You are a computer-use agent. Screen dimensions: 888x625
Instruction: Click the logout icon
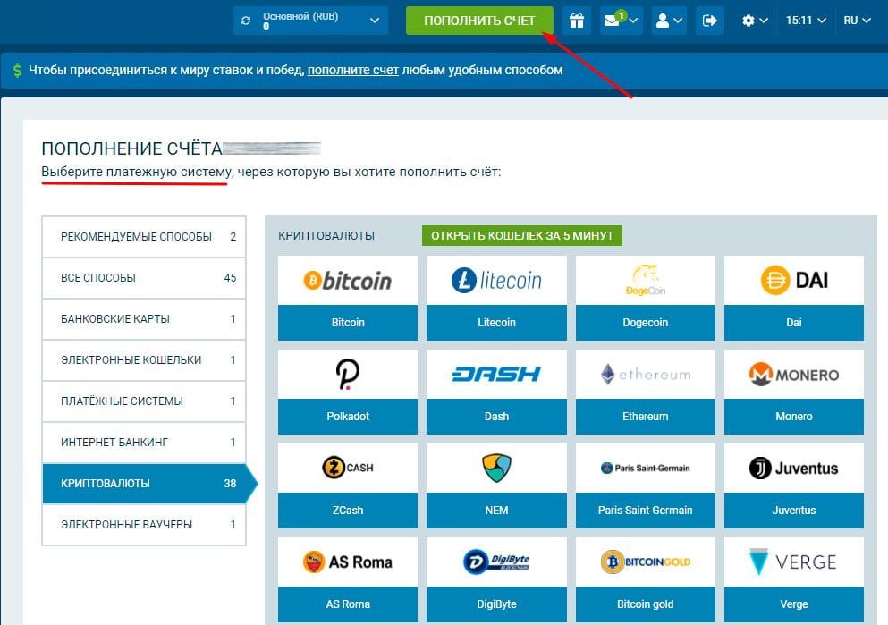pos(709,20)
